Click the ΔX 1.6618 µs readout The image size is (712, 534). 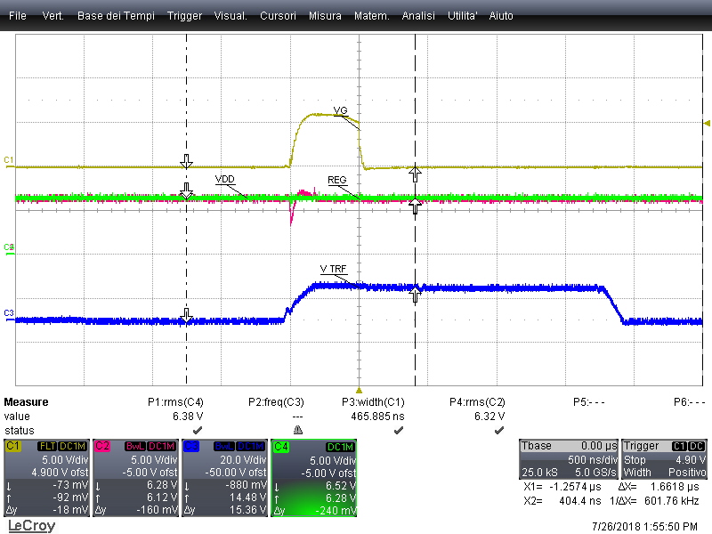pos(659,487)
